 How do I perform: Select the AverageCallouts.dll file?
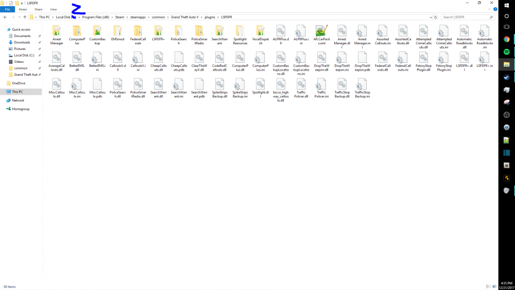pos(57,62)
